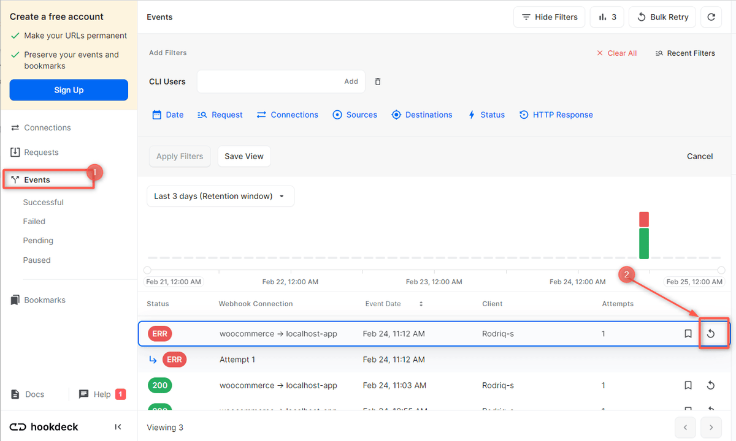Collapse the sidebar
The image size is (736, 441).
[x=118, y=427]
